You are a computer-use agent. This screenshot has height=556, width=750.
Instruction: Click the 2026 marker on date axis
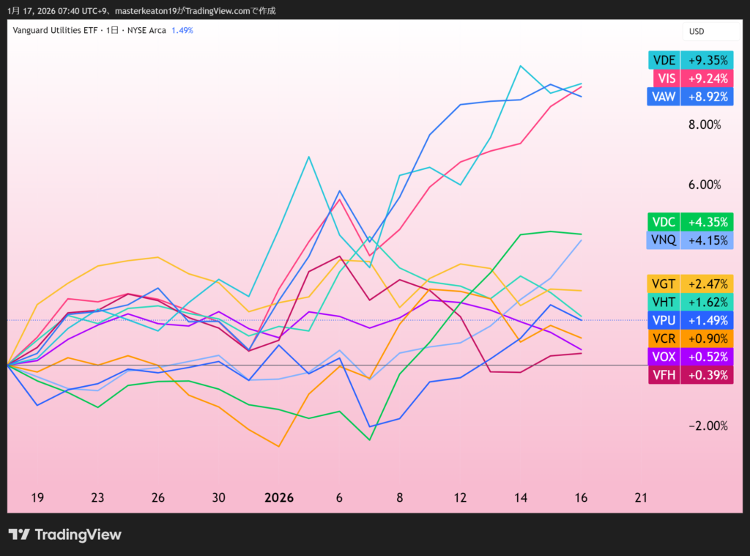coord(278,497)
